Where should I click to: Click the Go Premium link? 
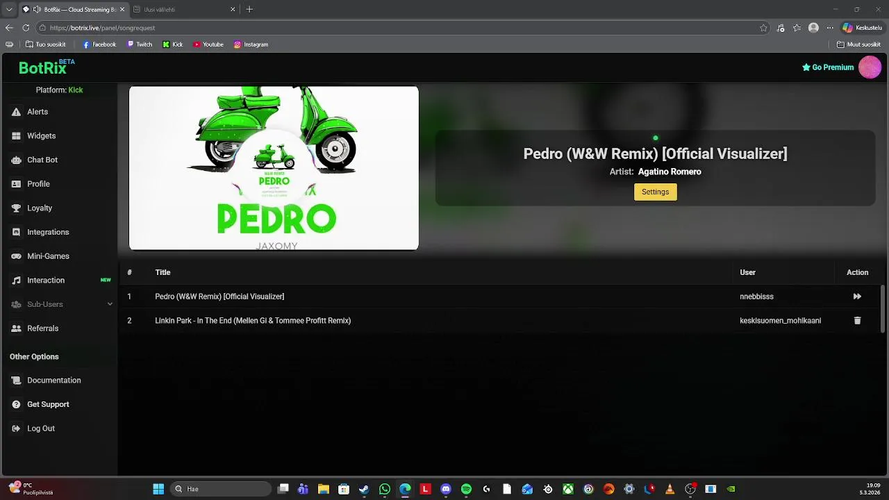click(x=828, y=67)
